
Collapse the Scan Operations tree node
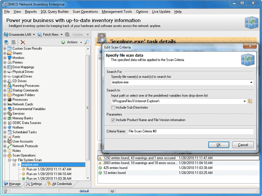(x=5, y=155)
